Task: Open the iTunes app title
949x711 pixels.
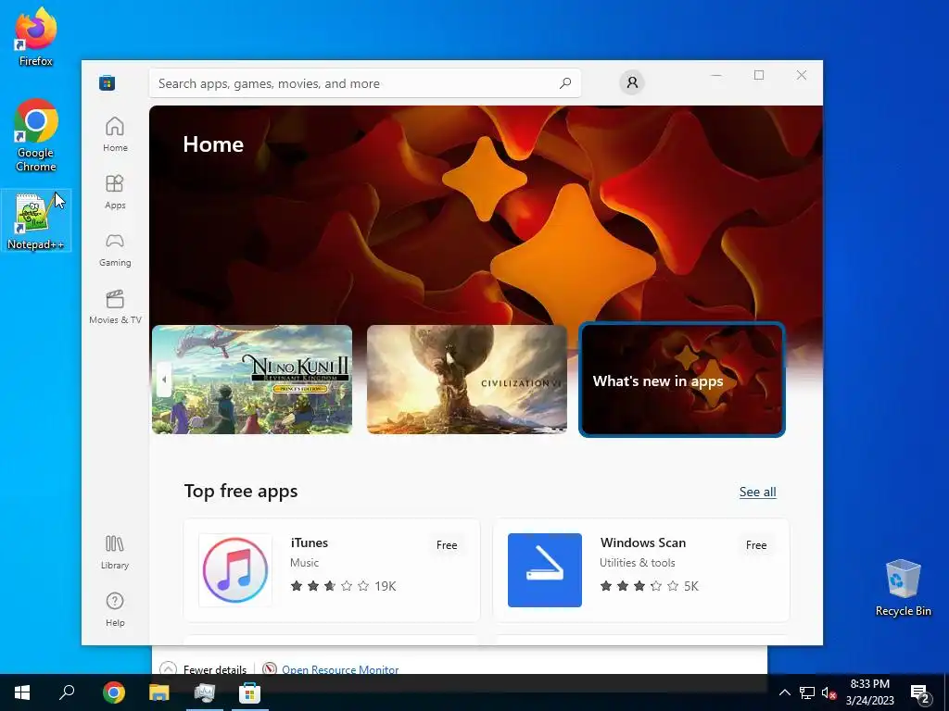Action: 310,543
